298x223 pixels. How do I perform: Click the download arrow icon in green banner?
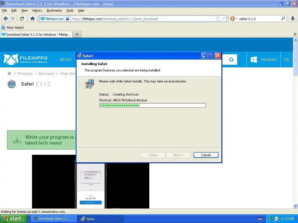pyautogui.click(x=17, y=140)
